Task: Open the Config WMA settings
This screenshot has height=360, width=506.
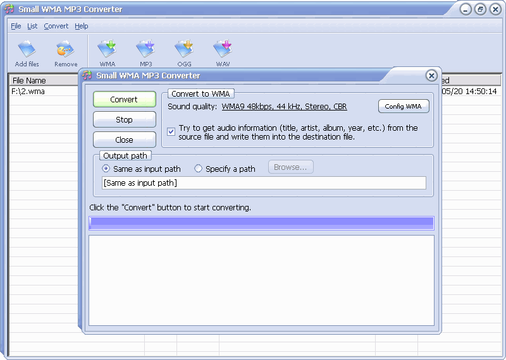Action: tap(404, 106)
